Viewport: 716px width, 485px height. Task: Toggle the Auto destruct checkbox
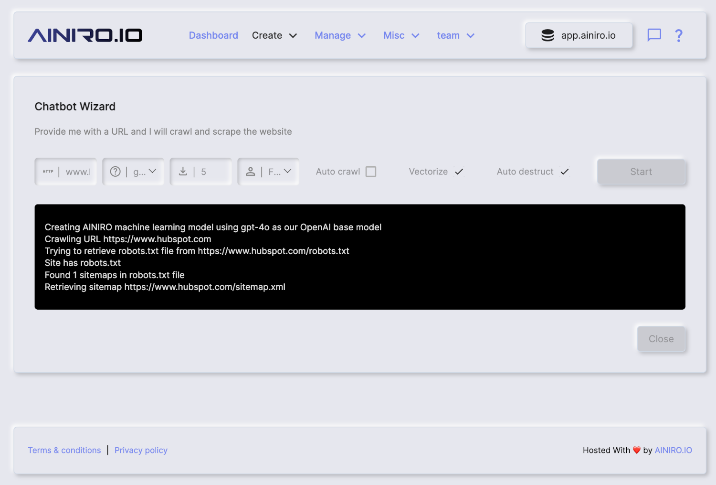click(x=565, y=172)
